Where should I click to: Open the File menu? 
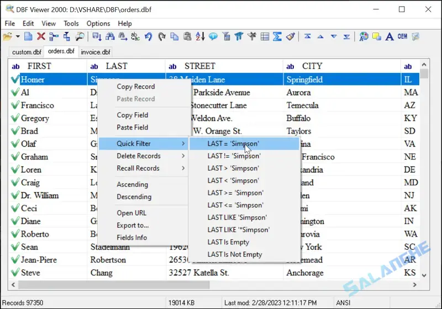(10, 23)
